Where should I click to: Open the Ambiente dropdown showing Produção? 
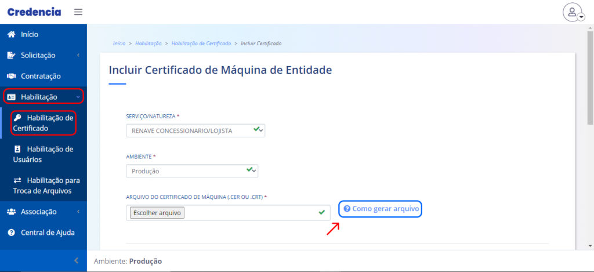coord(192,171)
